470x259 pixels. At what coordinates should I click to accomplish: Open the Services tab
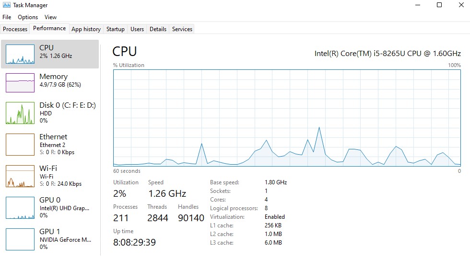[x=182, y=29]
